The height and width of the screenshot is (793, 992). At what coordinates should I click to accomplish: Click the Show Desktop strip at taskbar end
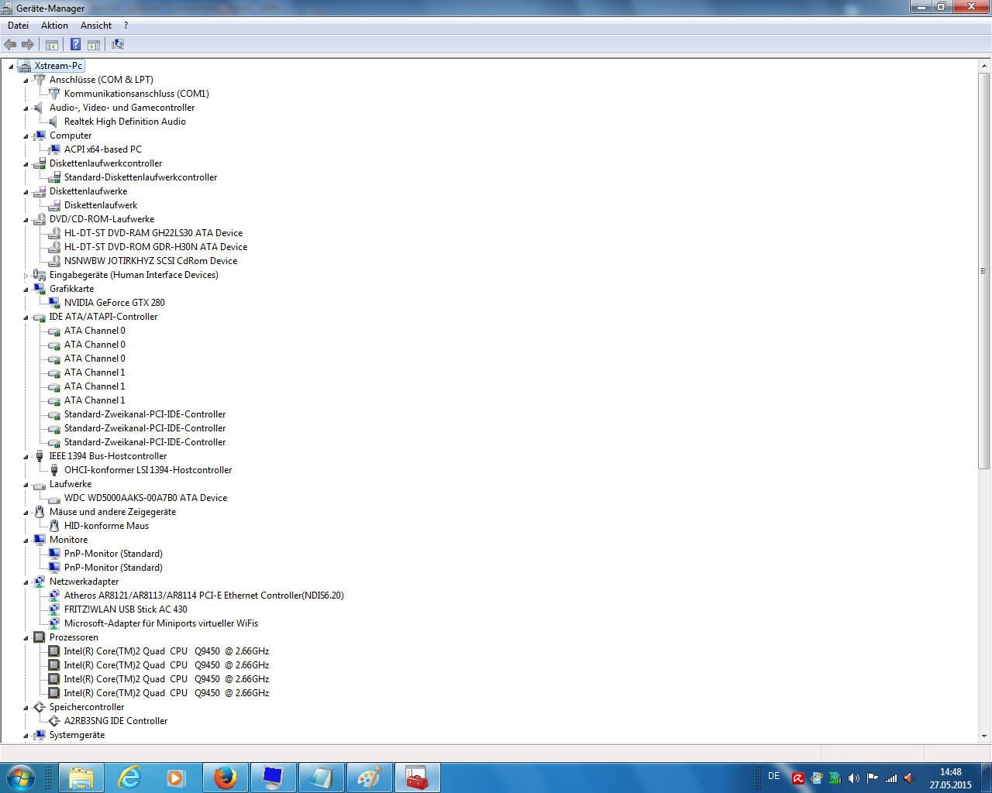pos(986,778)
